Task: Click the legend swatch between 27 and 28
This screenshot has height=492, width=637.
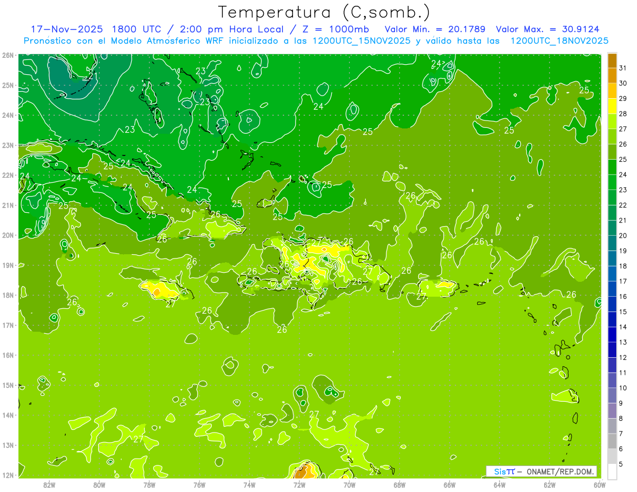Action: (612, 121)
